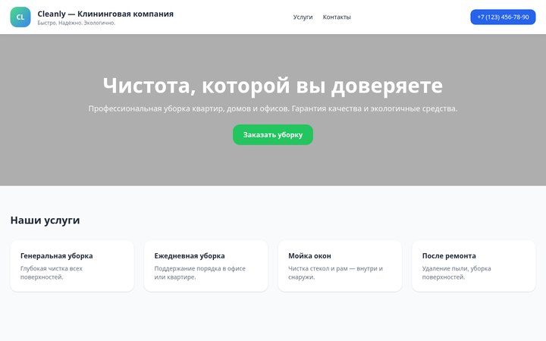The height and width of the screenshot is (341, 546).
Task: Open the Ежедневная уборка service card
Action: [x=206, y=266]
